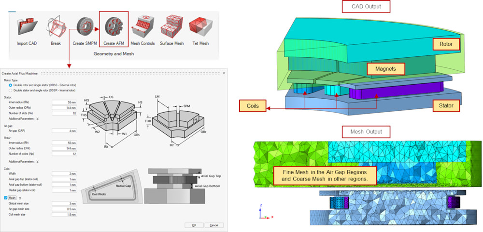Select Double rotor and single stator option

click(11, 85)
